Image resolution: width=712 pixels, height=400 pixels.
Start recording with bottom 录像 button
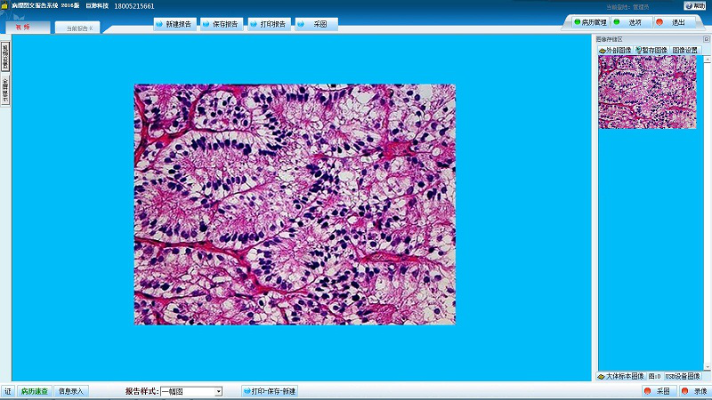coord(695,391)
